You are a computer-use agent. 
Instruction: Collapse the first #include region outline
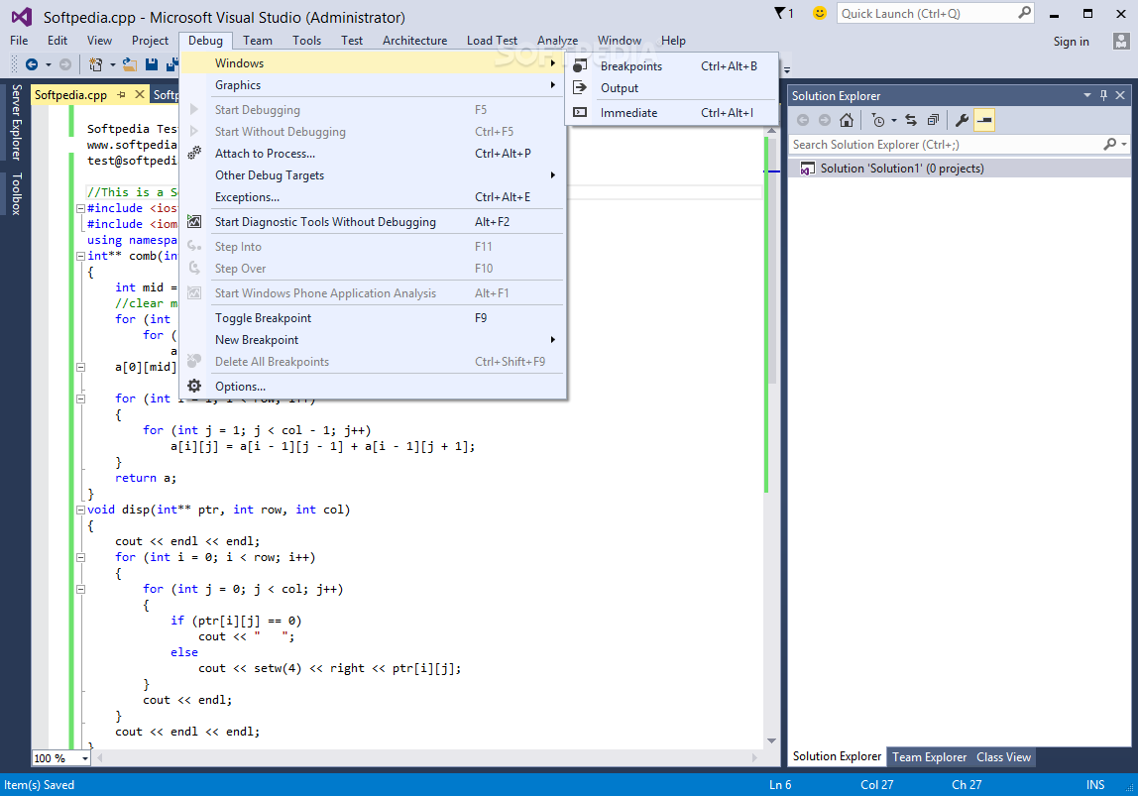[x=80, y=208]
